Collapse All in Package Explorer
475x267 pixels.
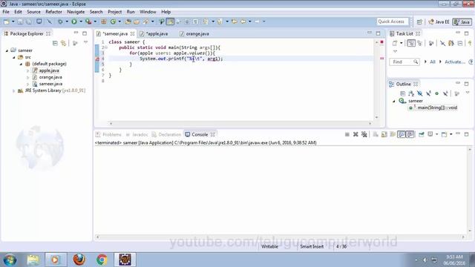pos(55,43)
